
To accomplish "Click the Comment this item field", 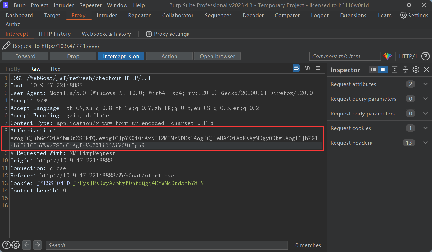I will (345, 56).
